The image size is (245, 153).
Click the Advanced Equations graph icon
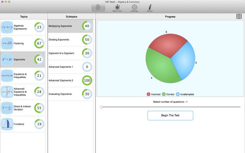pyautogui.click(x=7, y=92)
